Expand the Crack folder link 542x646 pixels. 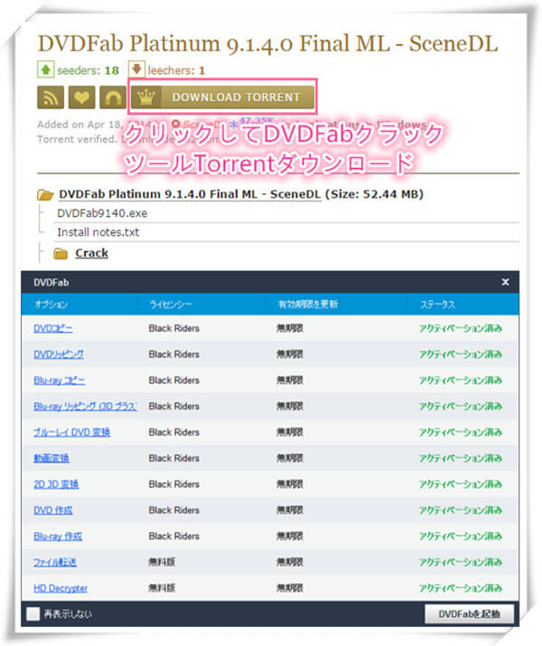(x=91, y=253)
